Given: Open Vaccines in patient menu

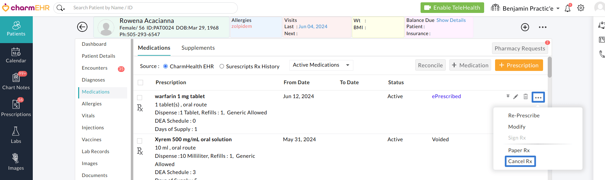Looking at the screenshot, I should coord(92,140).
